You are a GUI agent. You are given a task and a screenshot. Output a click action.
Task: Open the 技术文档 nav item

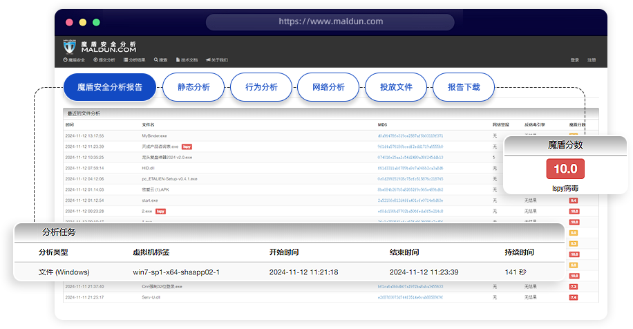(x=187, y=59)
